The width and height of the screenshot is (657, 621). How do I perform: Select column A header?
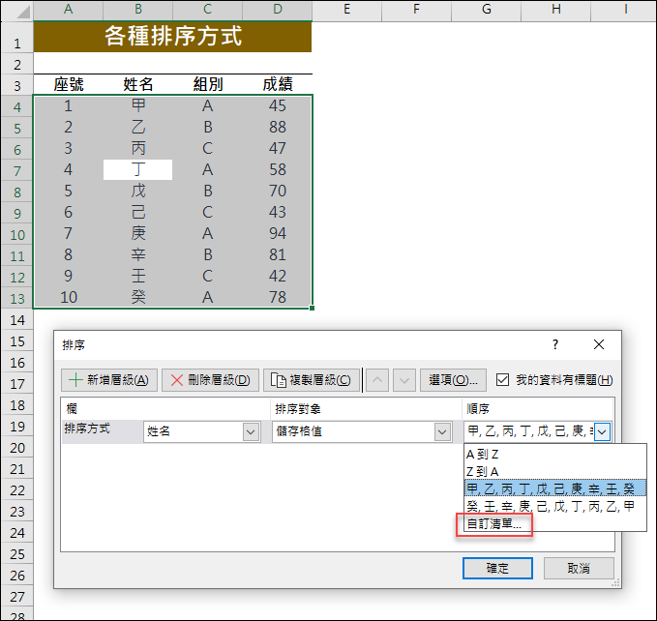click(69, 10)
